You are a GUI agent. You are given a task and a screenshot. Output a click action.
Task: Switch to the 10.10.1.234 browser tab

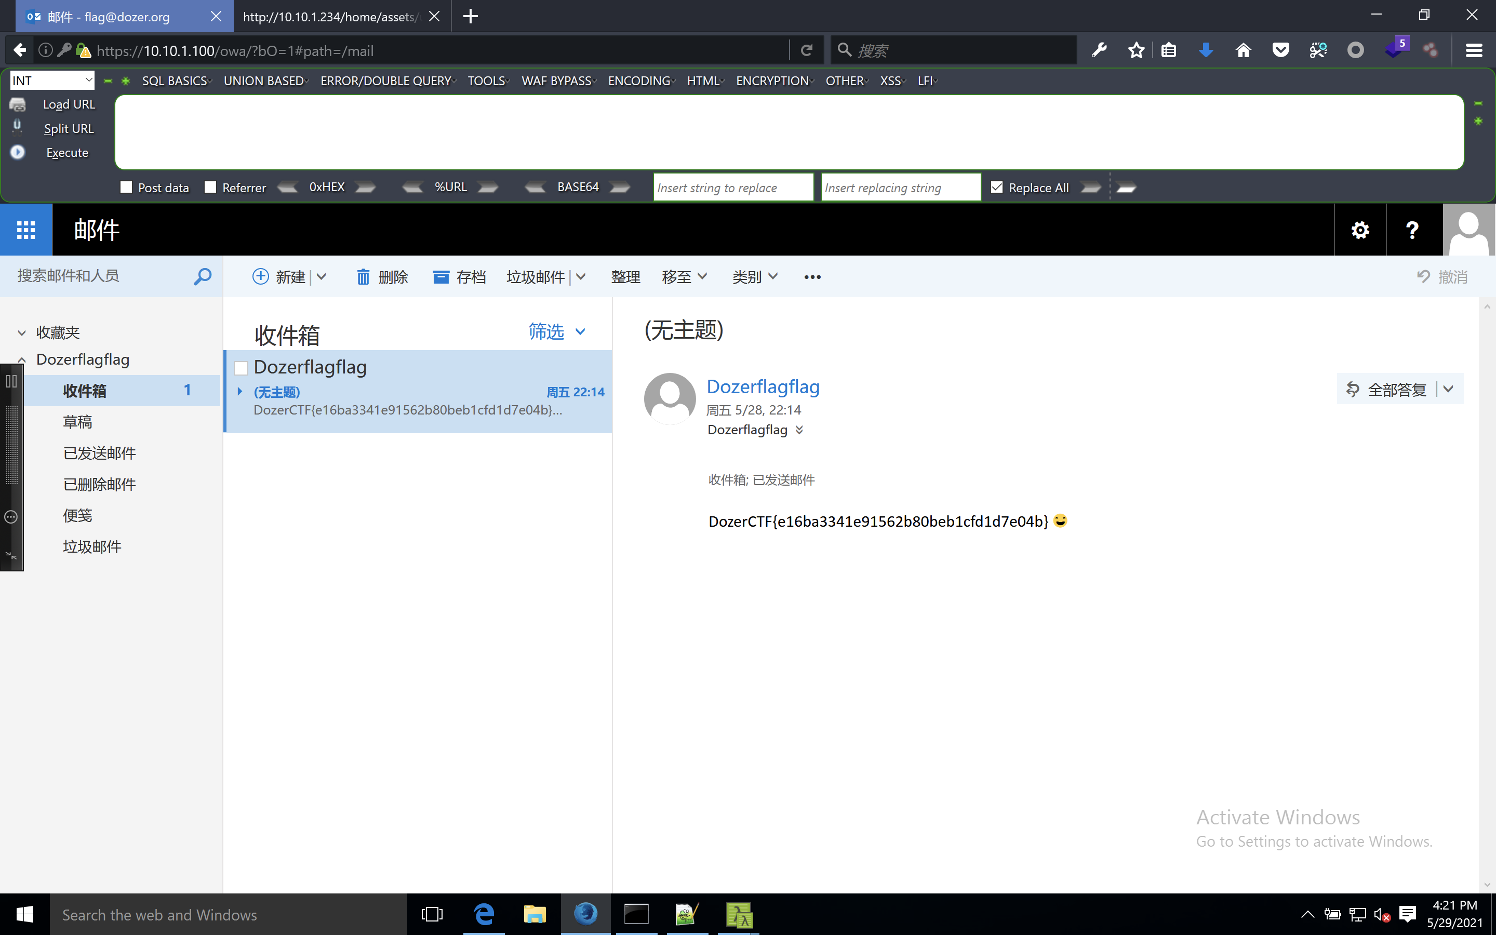pyautogui.click(x=331, y=17)
